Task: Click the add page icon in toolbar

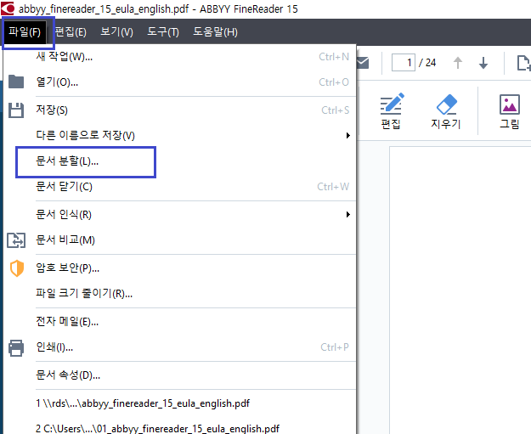Action: pyautogui.click(x=523, y=63)
